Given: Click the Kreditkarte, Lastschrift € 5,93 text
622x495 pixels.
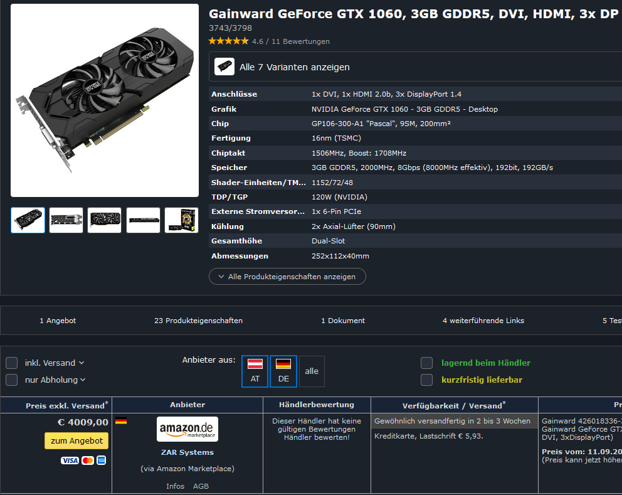Looking at the screenshot, I should 428,436.
